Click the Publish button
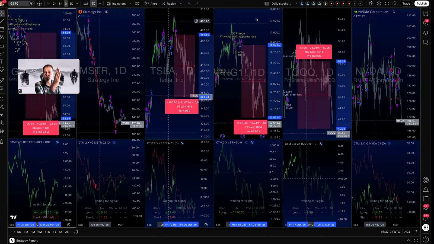 coord(422,4)
